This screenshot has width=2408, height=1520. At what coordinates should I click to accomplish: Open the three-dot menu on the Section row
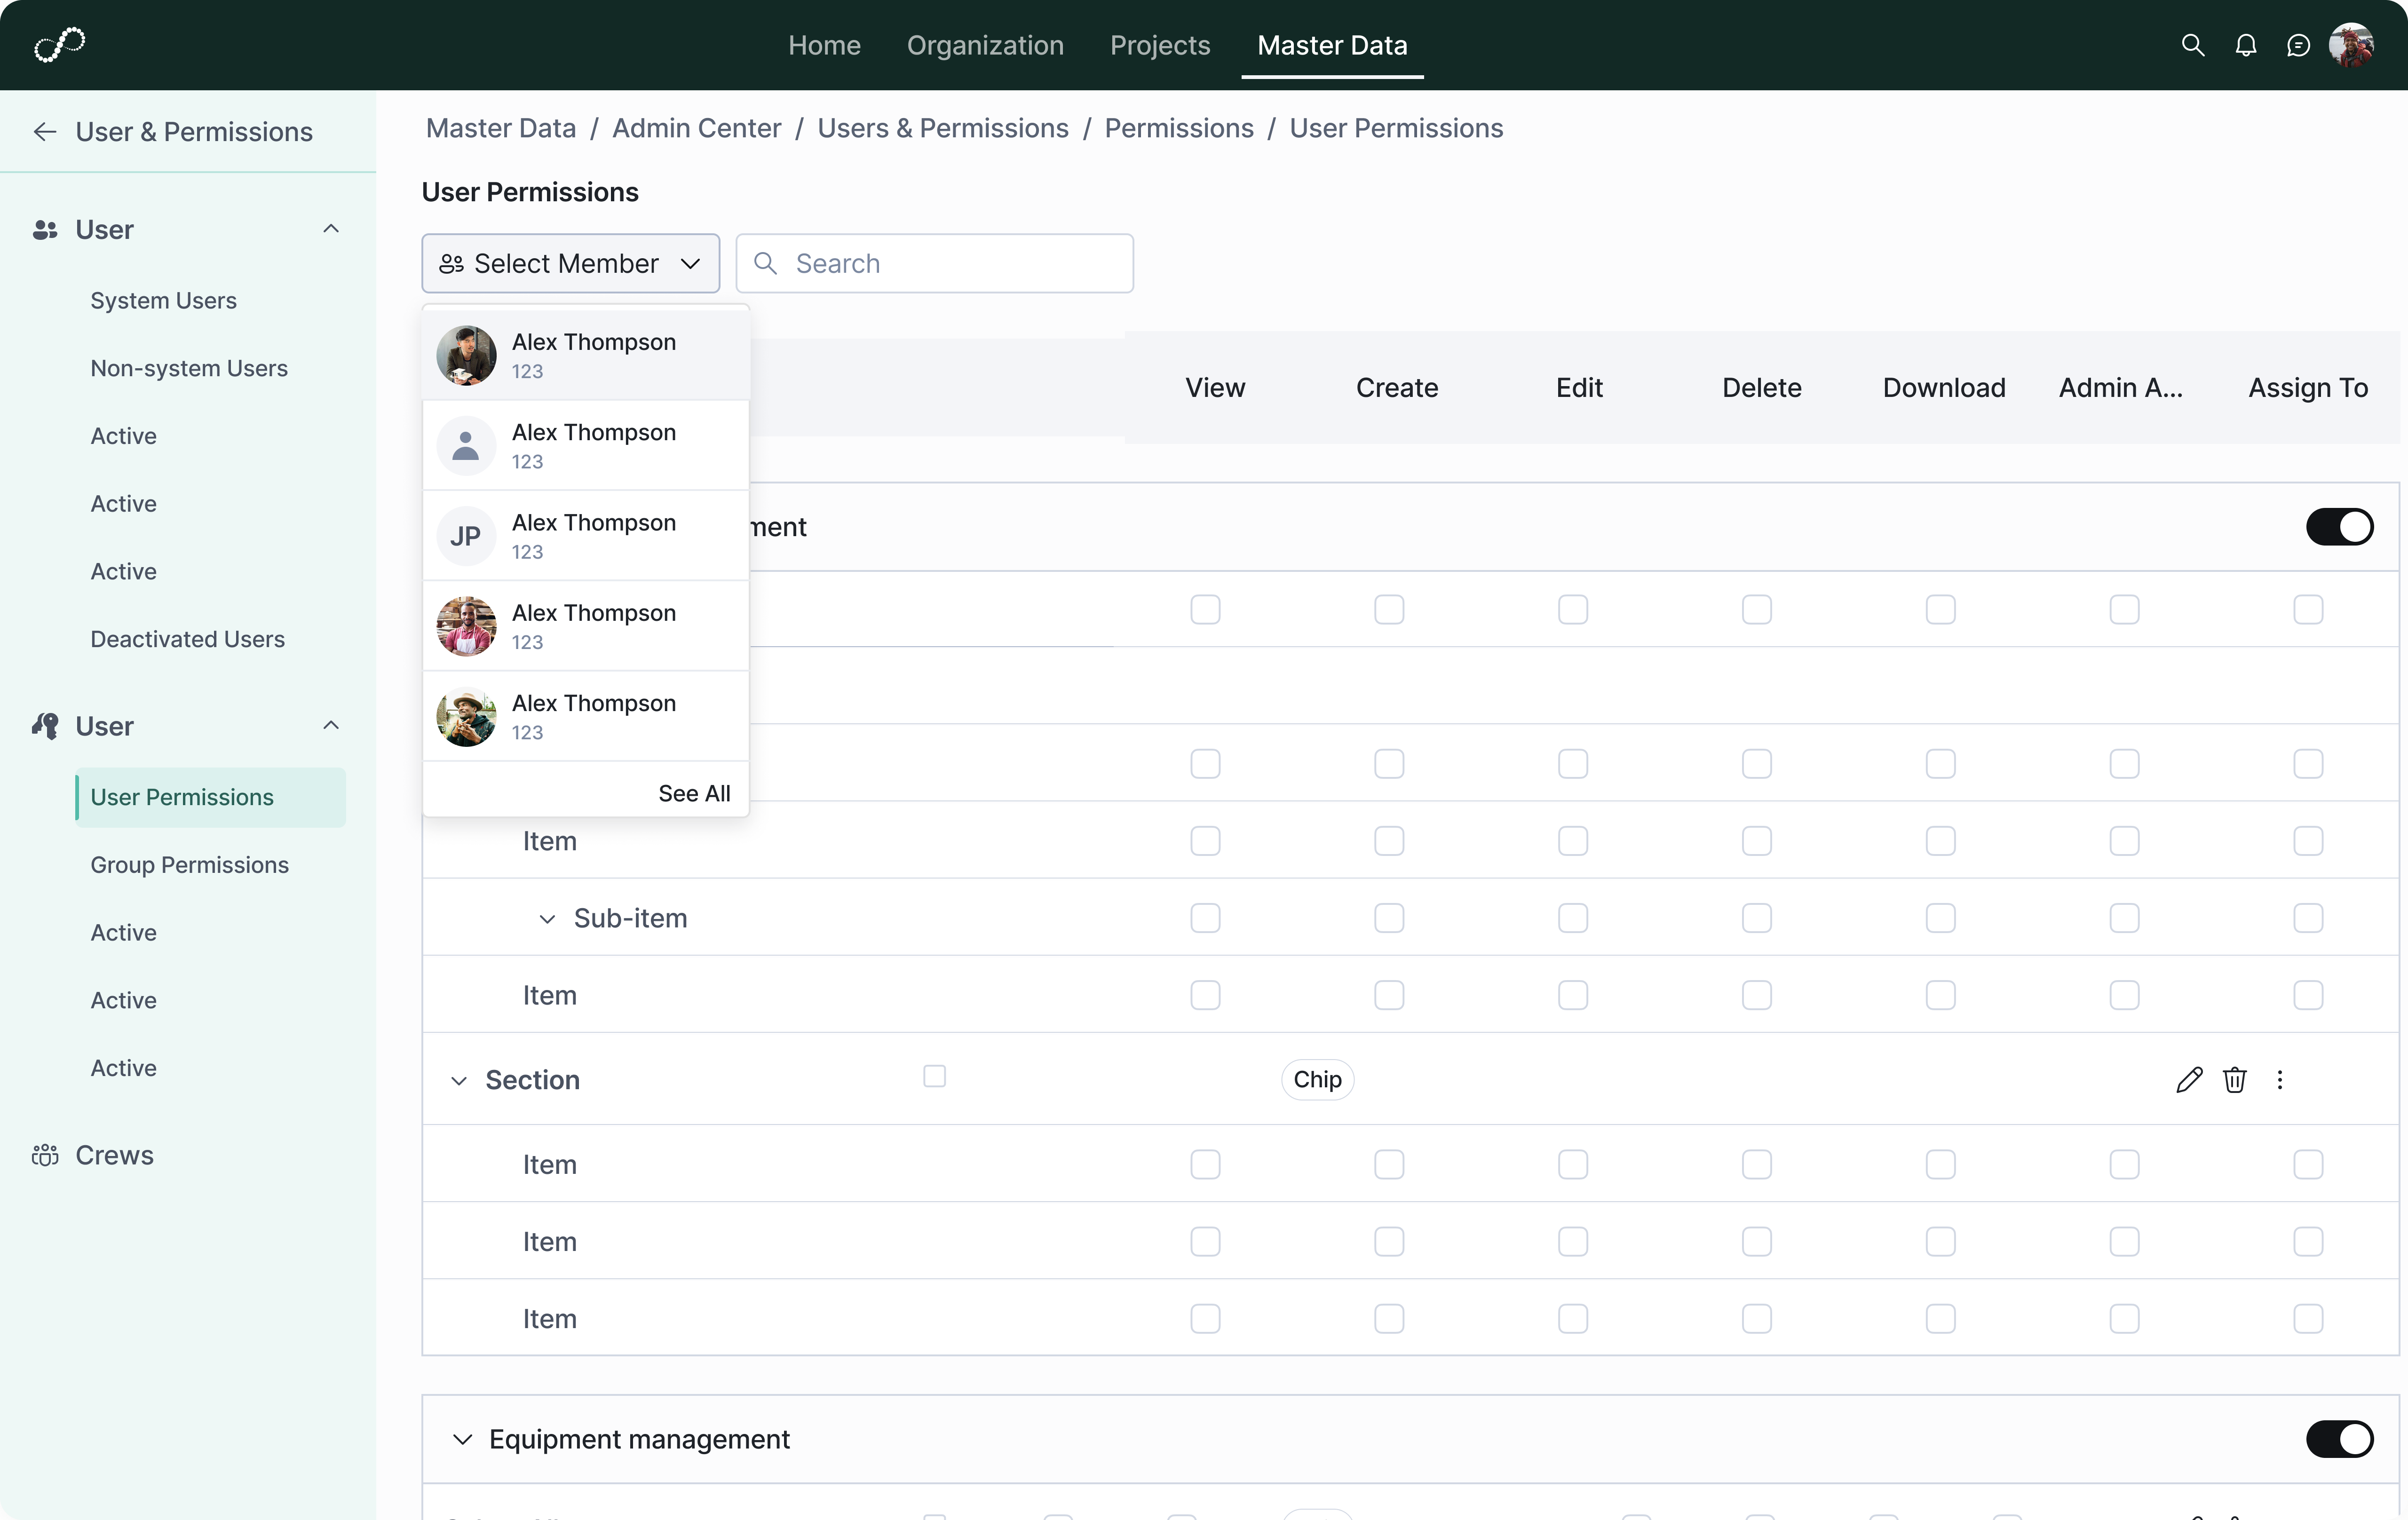pos(2281,1079)
